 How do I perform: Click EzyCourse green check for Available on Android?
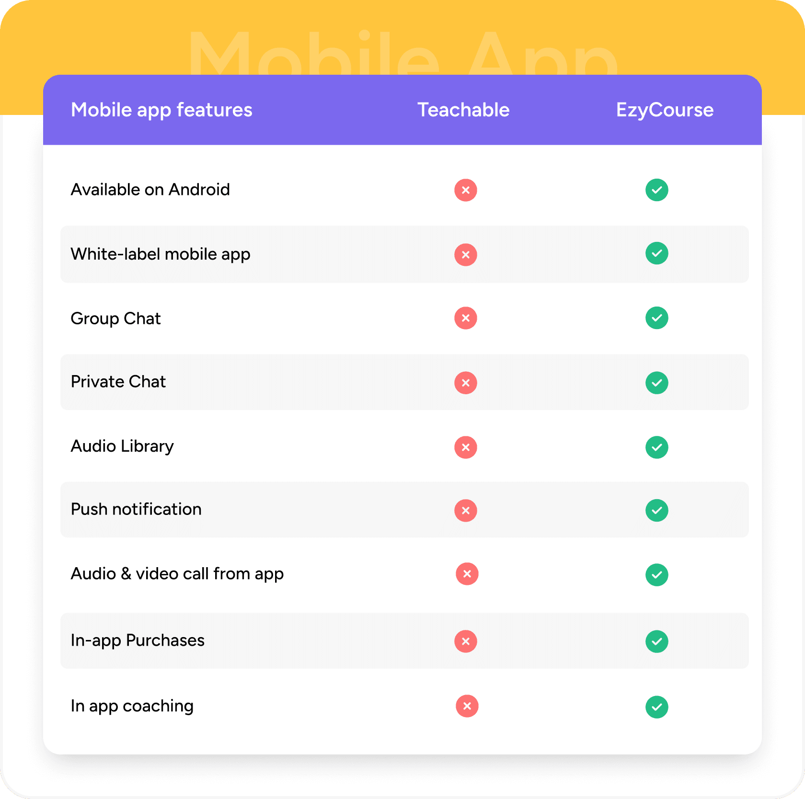pos(656,190)
